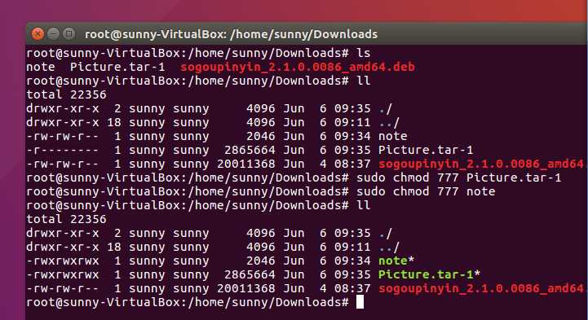Click 'note' in the ls output line

pyautogui.click(x=41, y=68)
